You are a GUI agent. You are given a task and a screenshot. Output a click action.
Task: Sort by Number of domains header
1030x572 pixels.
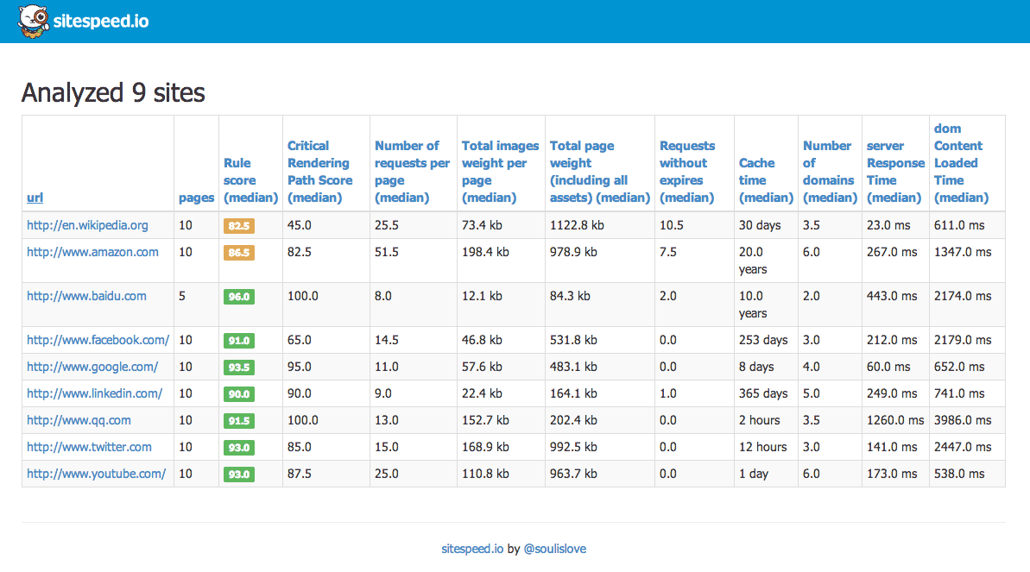click(830, 172)
